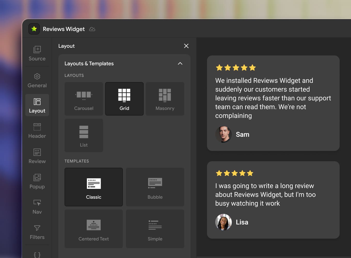
Task: Collapse the Layouts & Templates section
Action: coord(180,63)
